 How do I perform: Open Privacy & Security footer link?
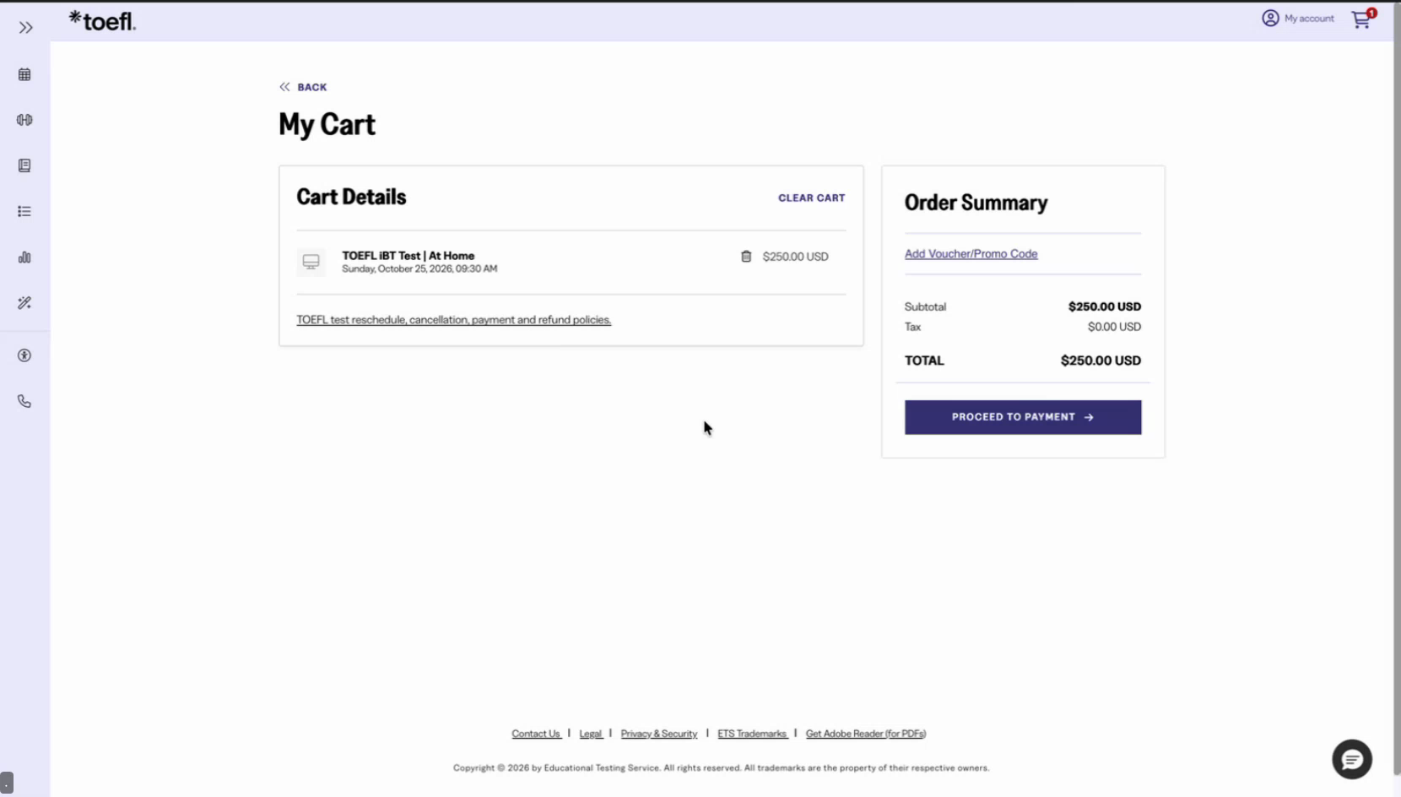point(659,734)
